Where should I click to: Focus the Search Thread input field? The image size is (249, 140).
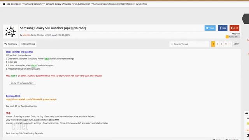189,44
